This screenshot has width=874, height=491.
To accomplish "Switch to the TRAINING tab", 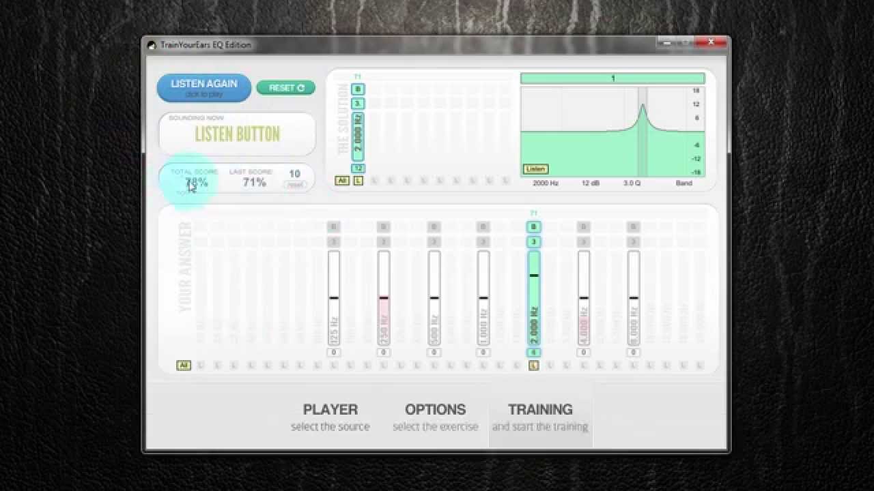I will point(540,417).
